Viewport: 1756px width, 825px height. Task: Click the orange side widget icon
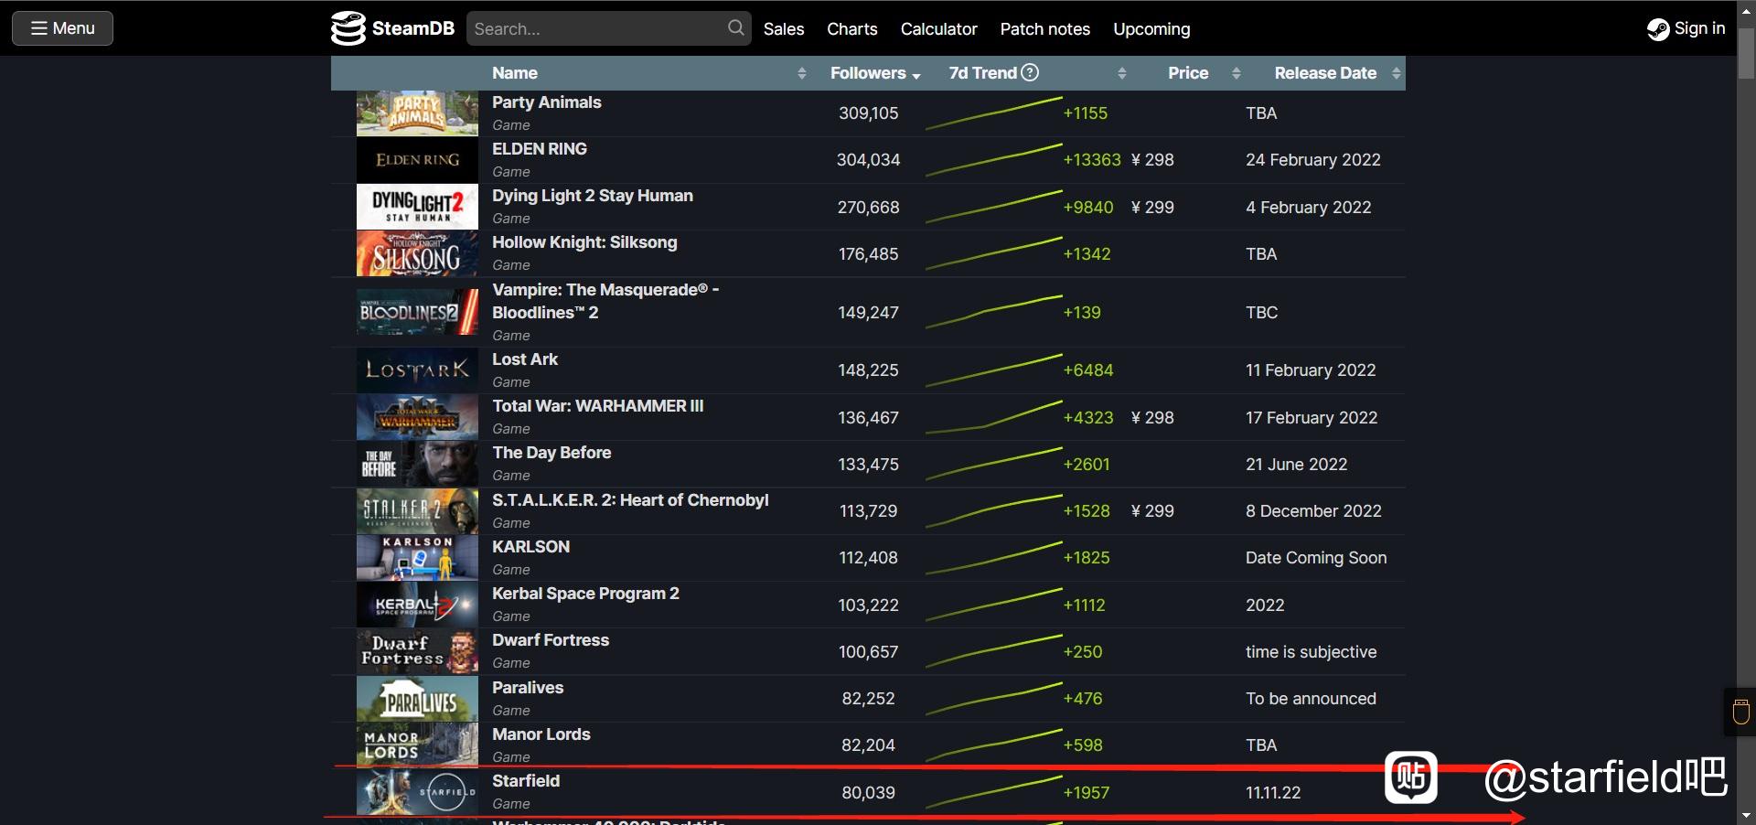pyautogui.click(x=1740, y=712)
